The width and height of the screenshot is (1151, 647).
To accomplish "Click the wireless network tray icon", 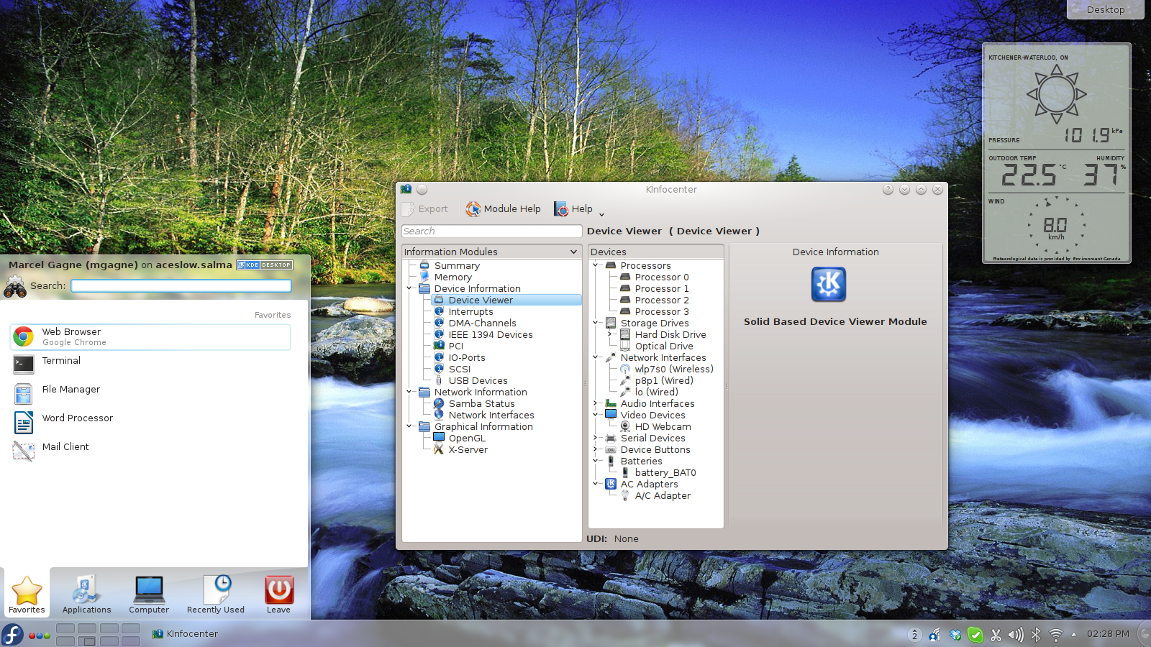I will [x=1056, y=635].
